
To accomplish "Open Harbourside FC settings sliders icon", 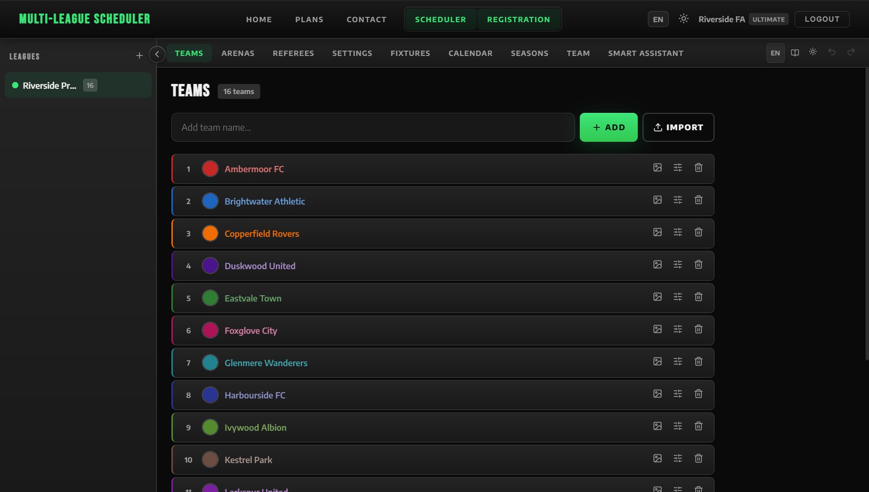I will 678,394.
